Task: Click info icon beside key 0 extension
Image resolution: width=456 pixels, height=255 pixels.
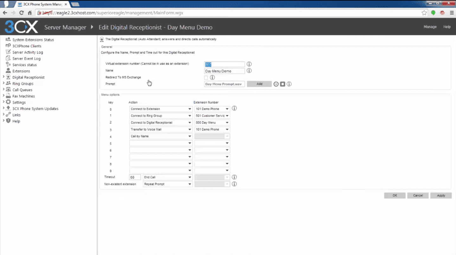Action: 234,108
